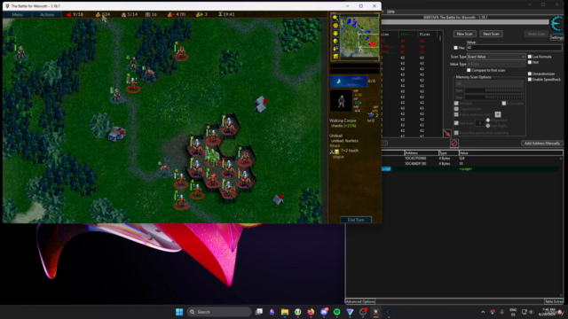Click New Scan in Cheat Engine

click(464, 34)
